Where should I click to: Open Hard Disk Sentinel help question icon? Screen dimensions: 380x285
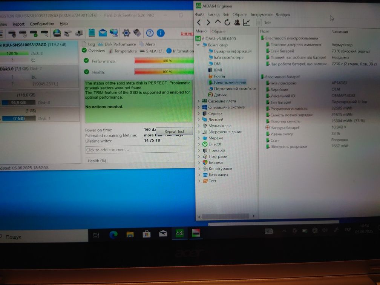point(150,33)
